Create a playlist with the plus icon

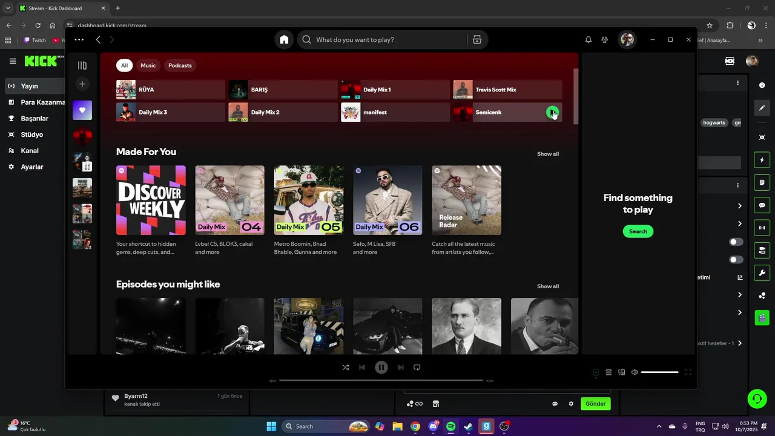(82, 84)
